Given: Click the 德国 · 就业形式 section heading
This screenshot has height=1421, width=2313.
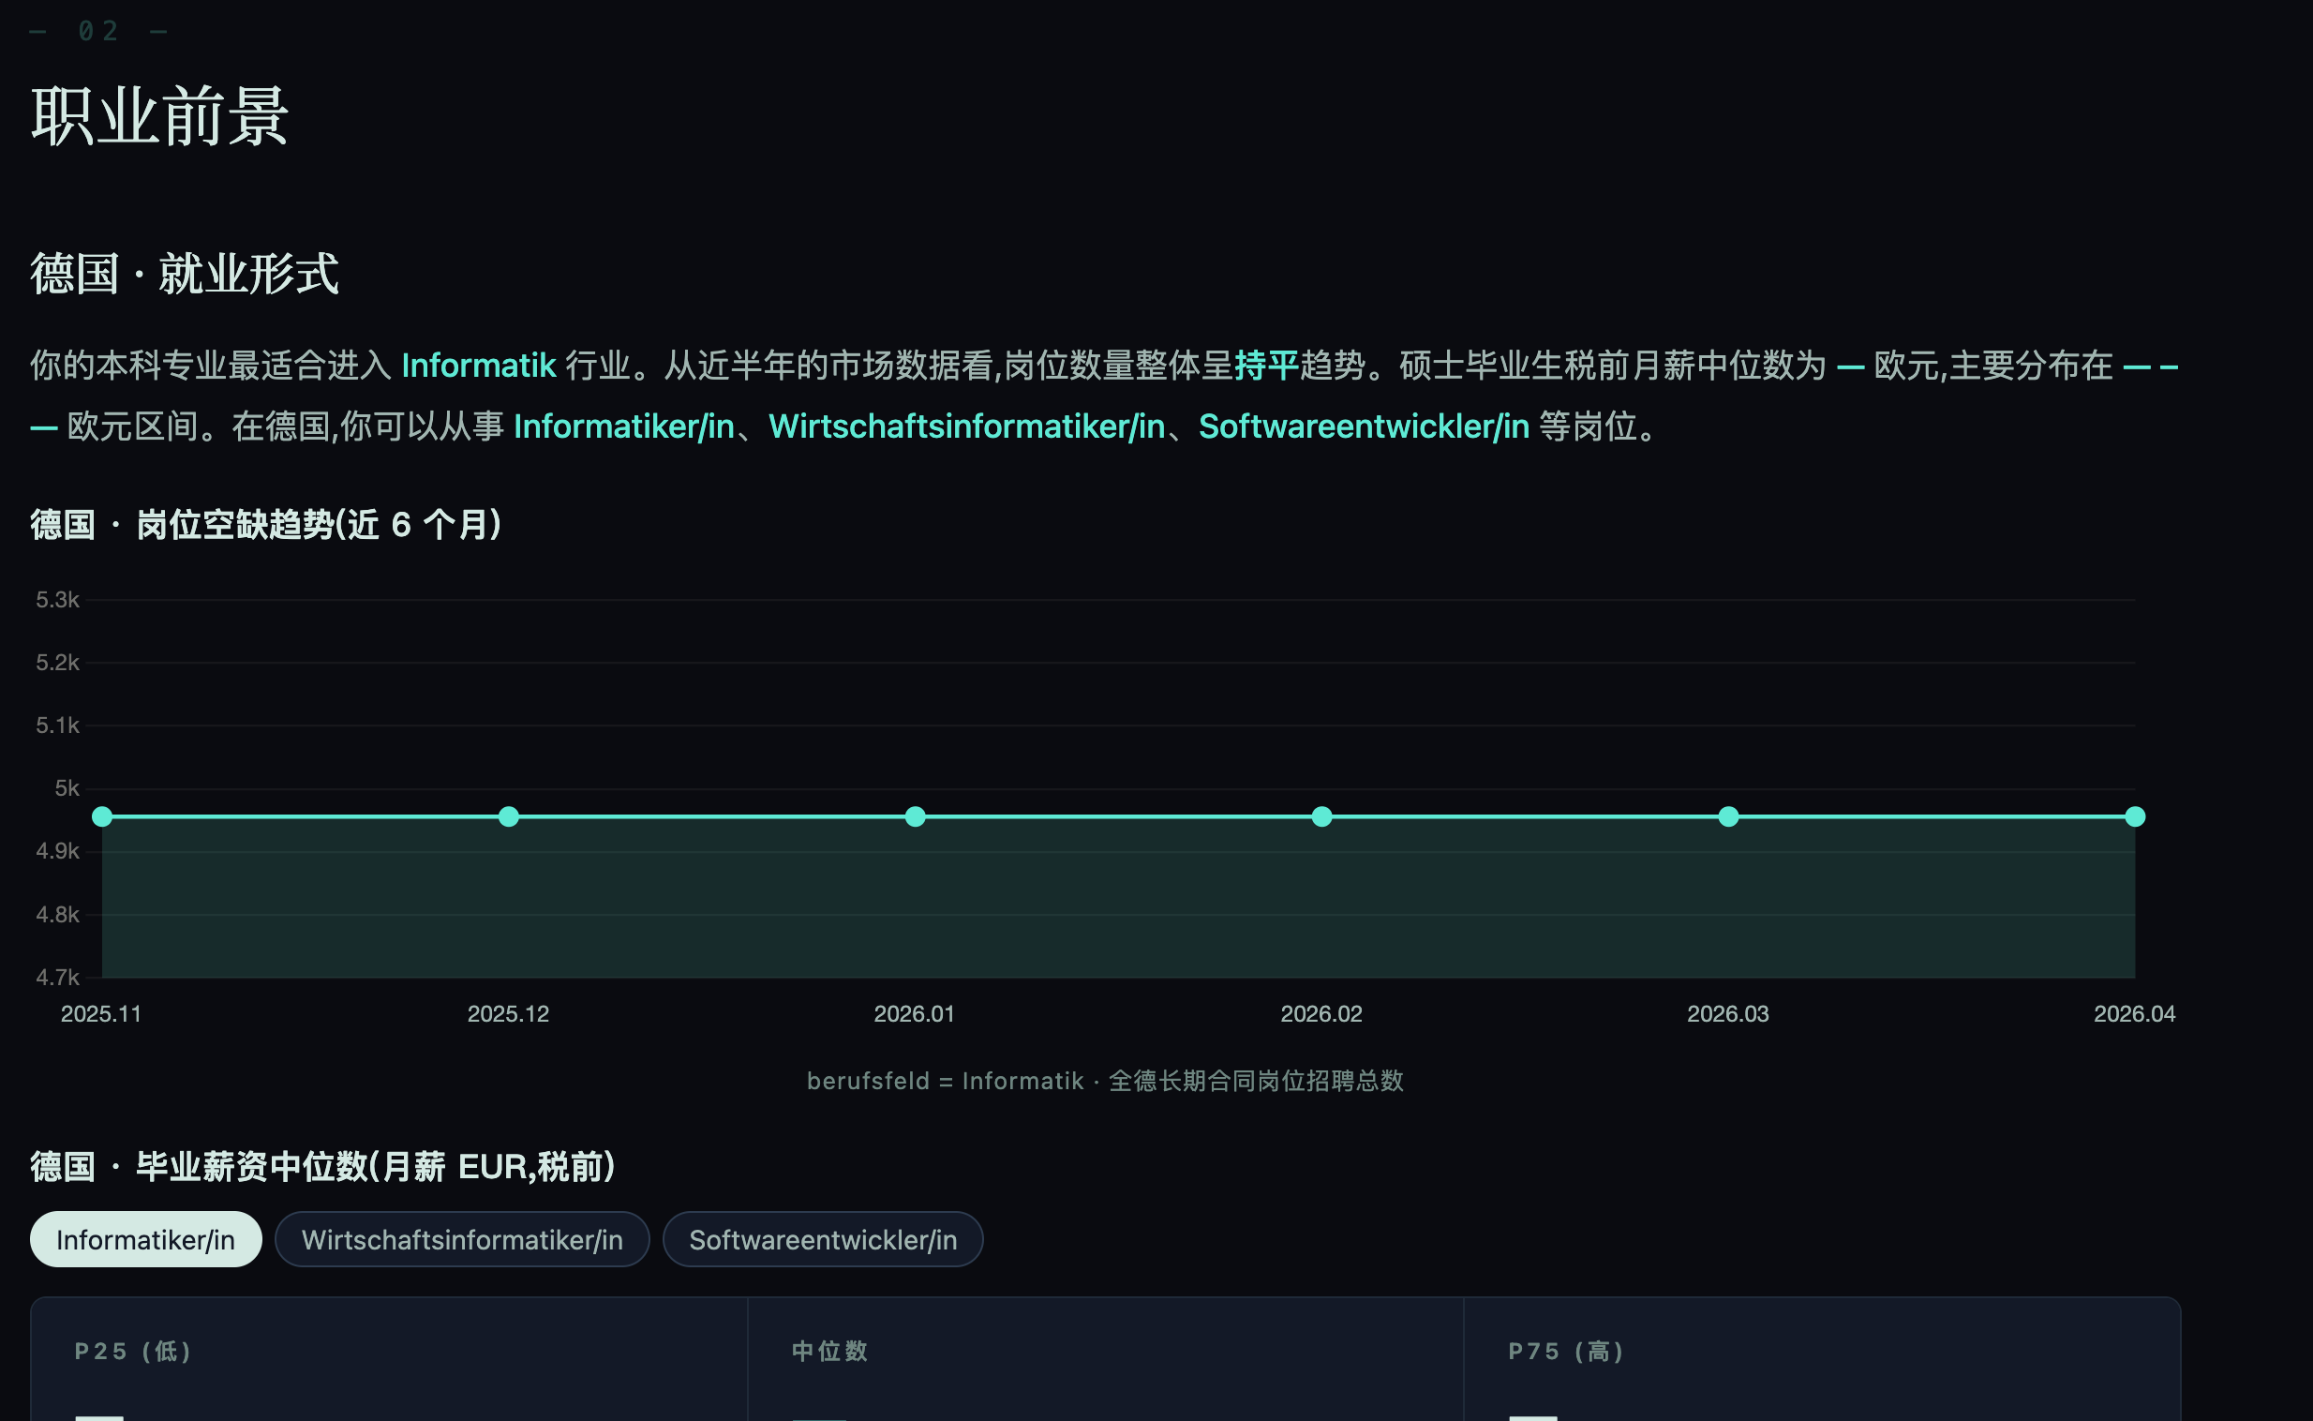Looking at the screenshot, I should click(x=184, y=274).
